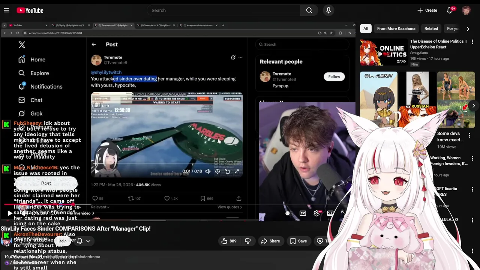Screen dimensions: 480x270
Task: Play the main YouTube video
Action: pos(9,213)
